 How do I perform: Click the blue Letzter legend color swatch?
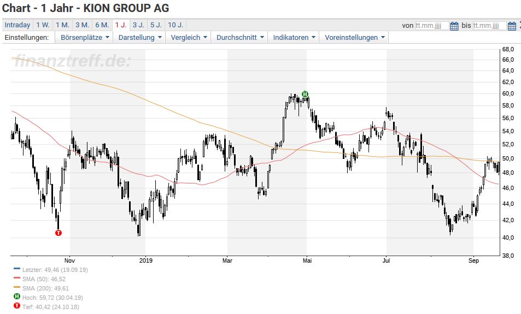click(x=16, y=269)
